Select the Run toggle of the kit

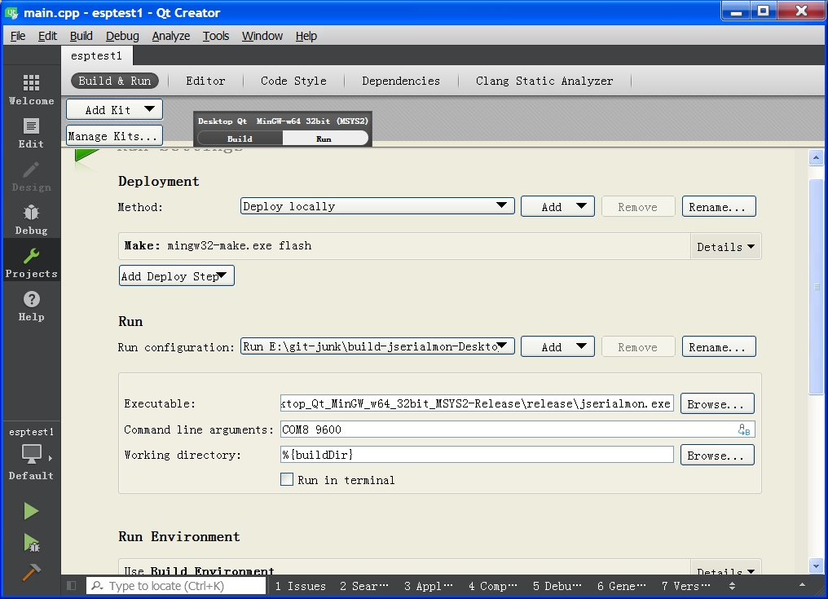pyautogui.click(x=324, y=139)
